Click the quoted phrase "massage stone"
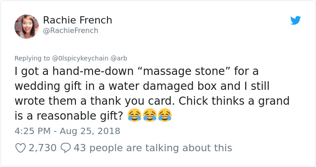 (x=184, y=71)
